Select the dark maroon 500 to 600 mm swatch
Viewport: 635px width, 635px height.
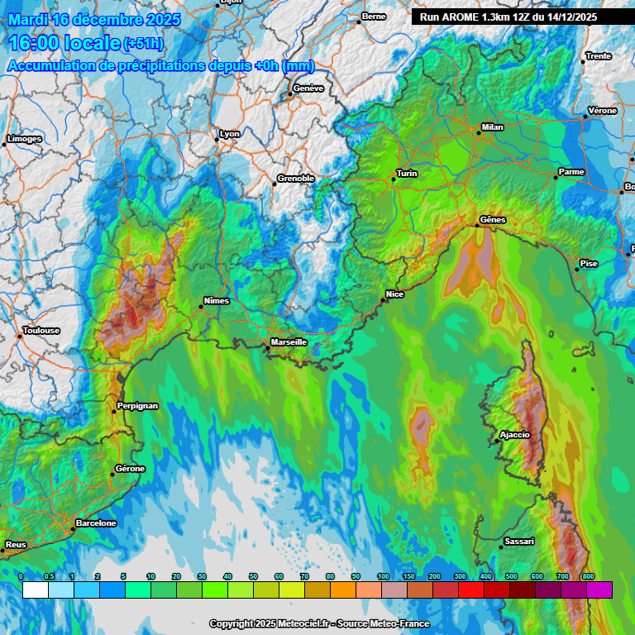(523, 590)
